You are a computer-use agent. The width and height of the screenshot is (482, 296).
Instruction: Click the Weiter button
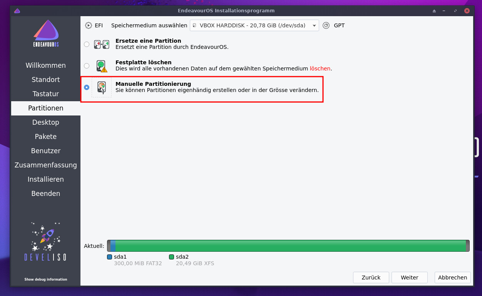410,278
